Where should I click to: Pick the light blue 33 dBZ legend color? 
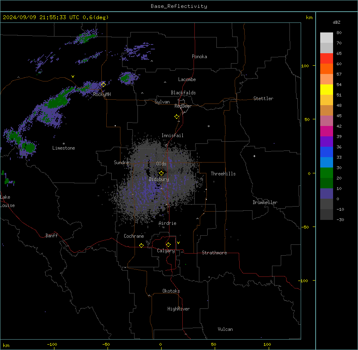326,162
